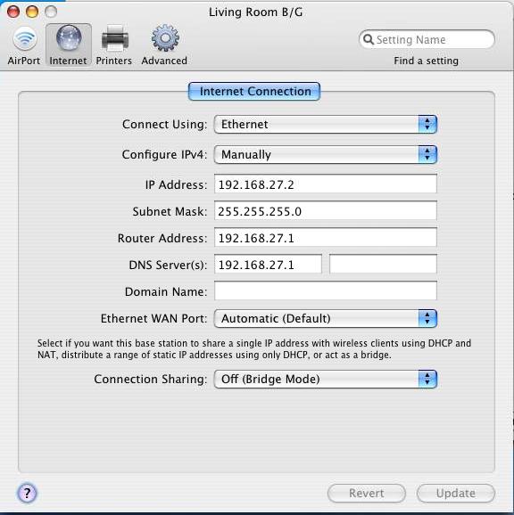The width and height of the screenshot is (514, 515).
Task: Open the Configure IPv4 dropdown
Action: click(325, 154)
